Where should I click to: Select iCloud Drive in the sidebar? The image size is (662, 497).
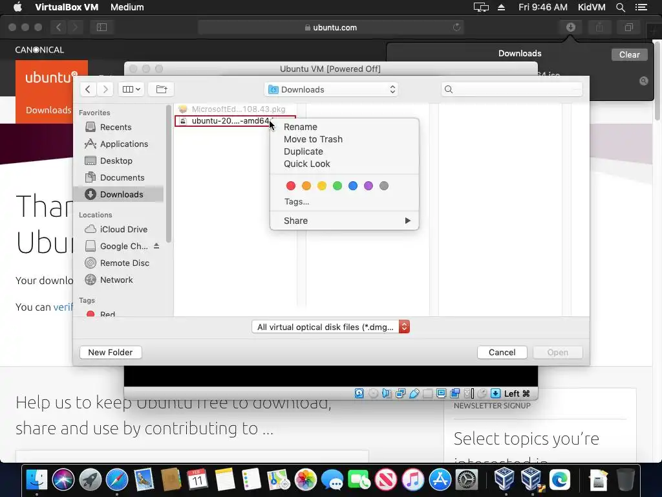[x=118, y=230]
